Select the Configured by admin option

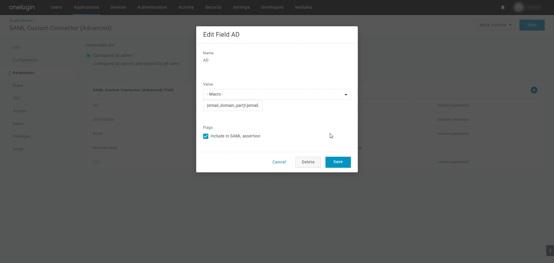click(x=88, y=55)
